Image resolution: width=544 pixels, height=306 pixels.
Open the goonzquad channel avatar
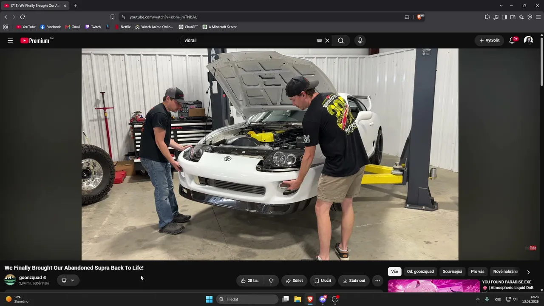pyautogui.click(x=10, y=280)
